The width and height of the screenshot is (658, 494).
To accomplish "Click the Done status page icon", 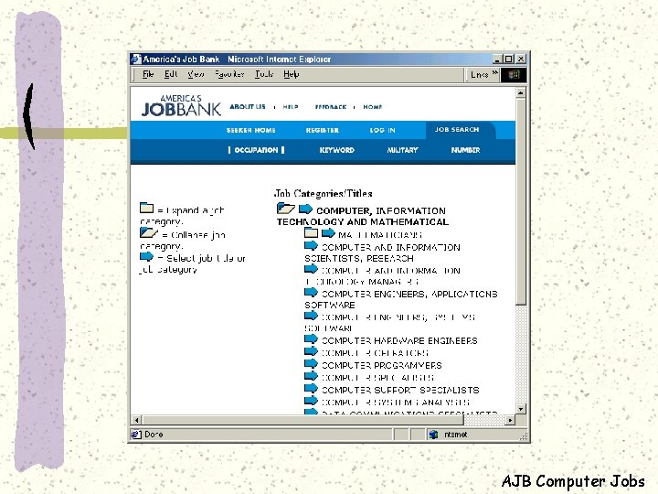I will point(136,435).
